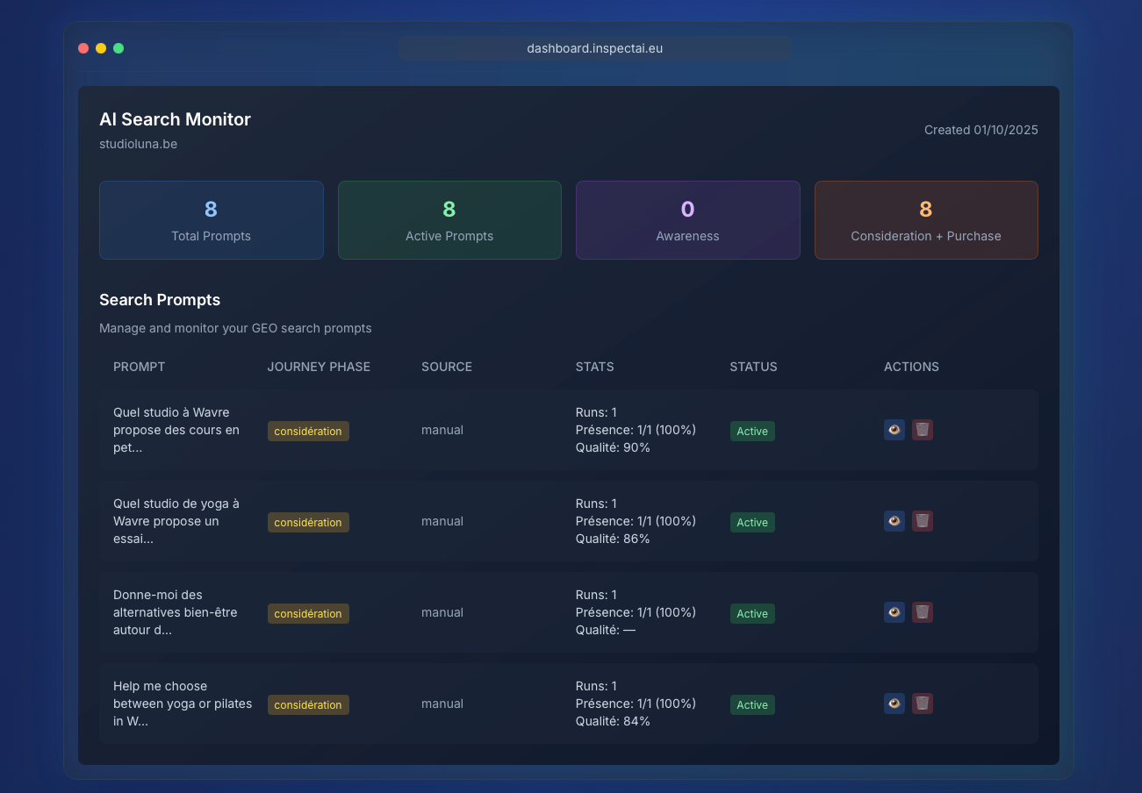Remove the 'Help me choose' prompt
The width and height of the screenshot is (1142, 793).
(x=922, y=704)
